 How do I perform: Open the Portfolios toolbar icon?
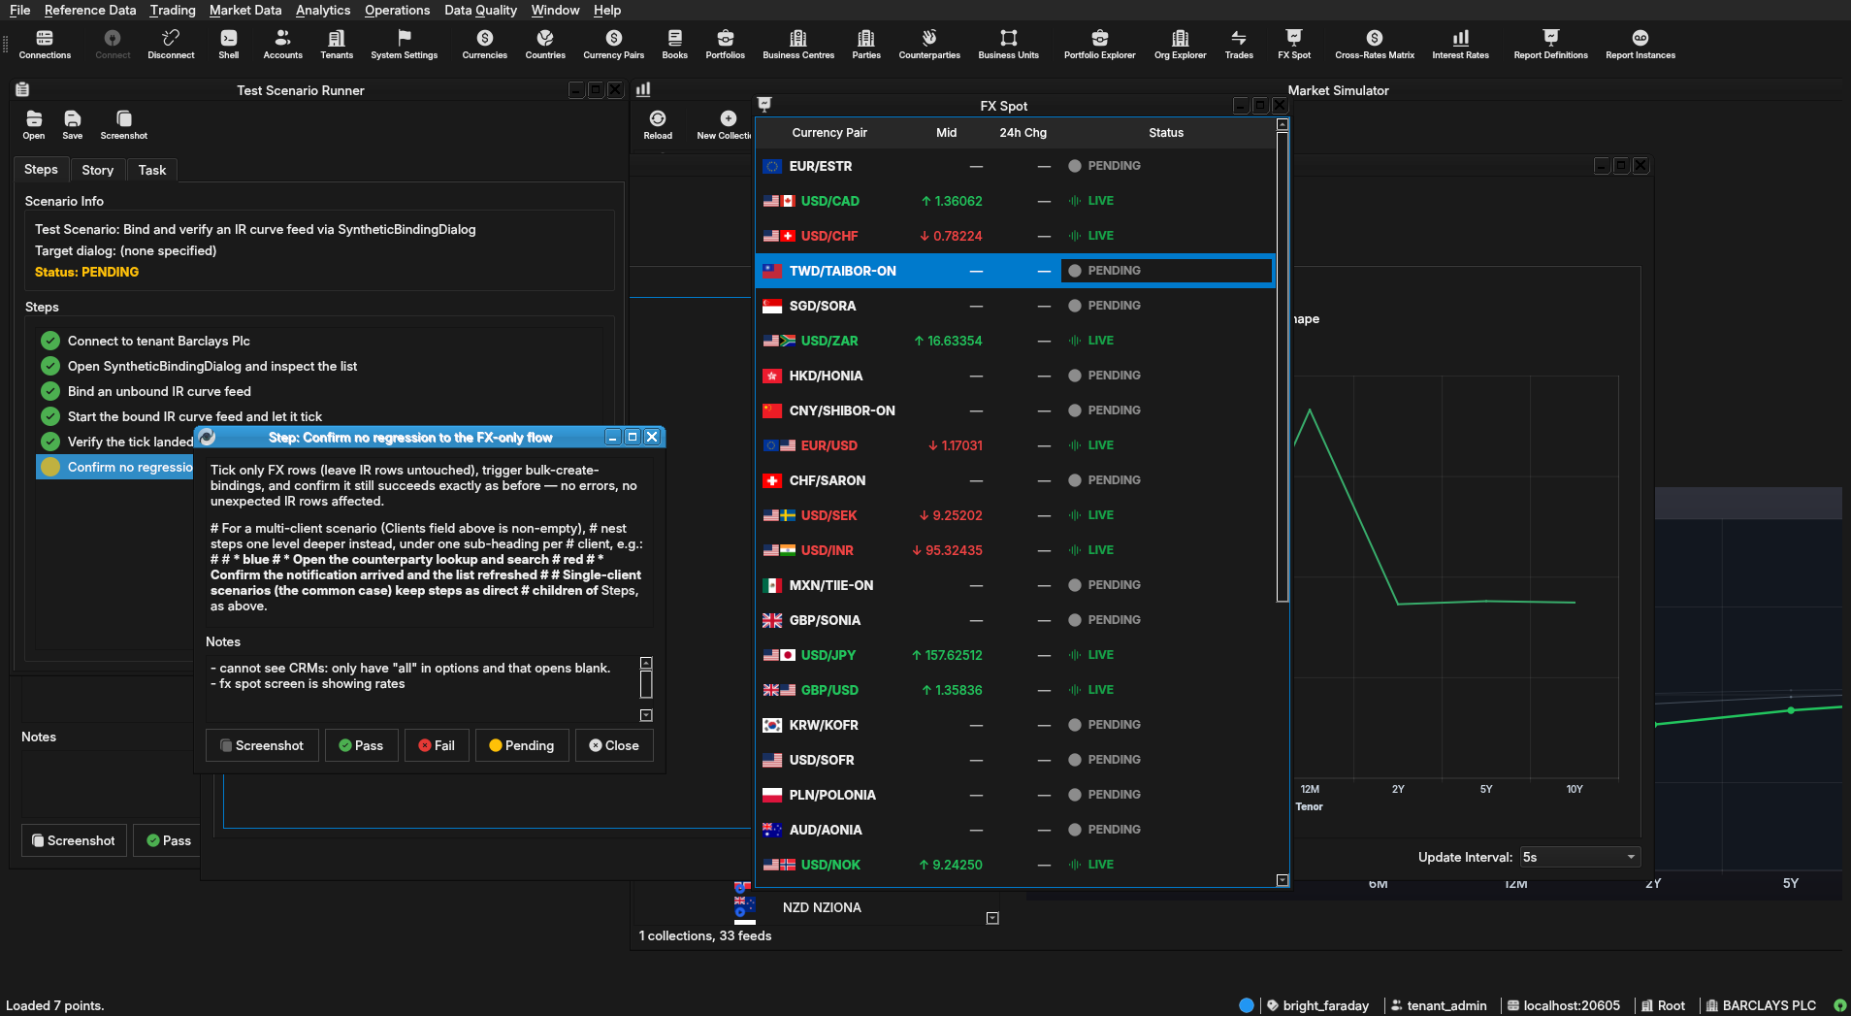coord(725,45)
